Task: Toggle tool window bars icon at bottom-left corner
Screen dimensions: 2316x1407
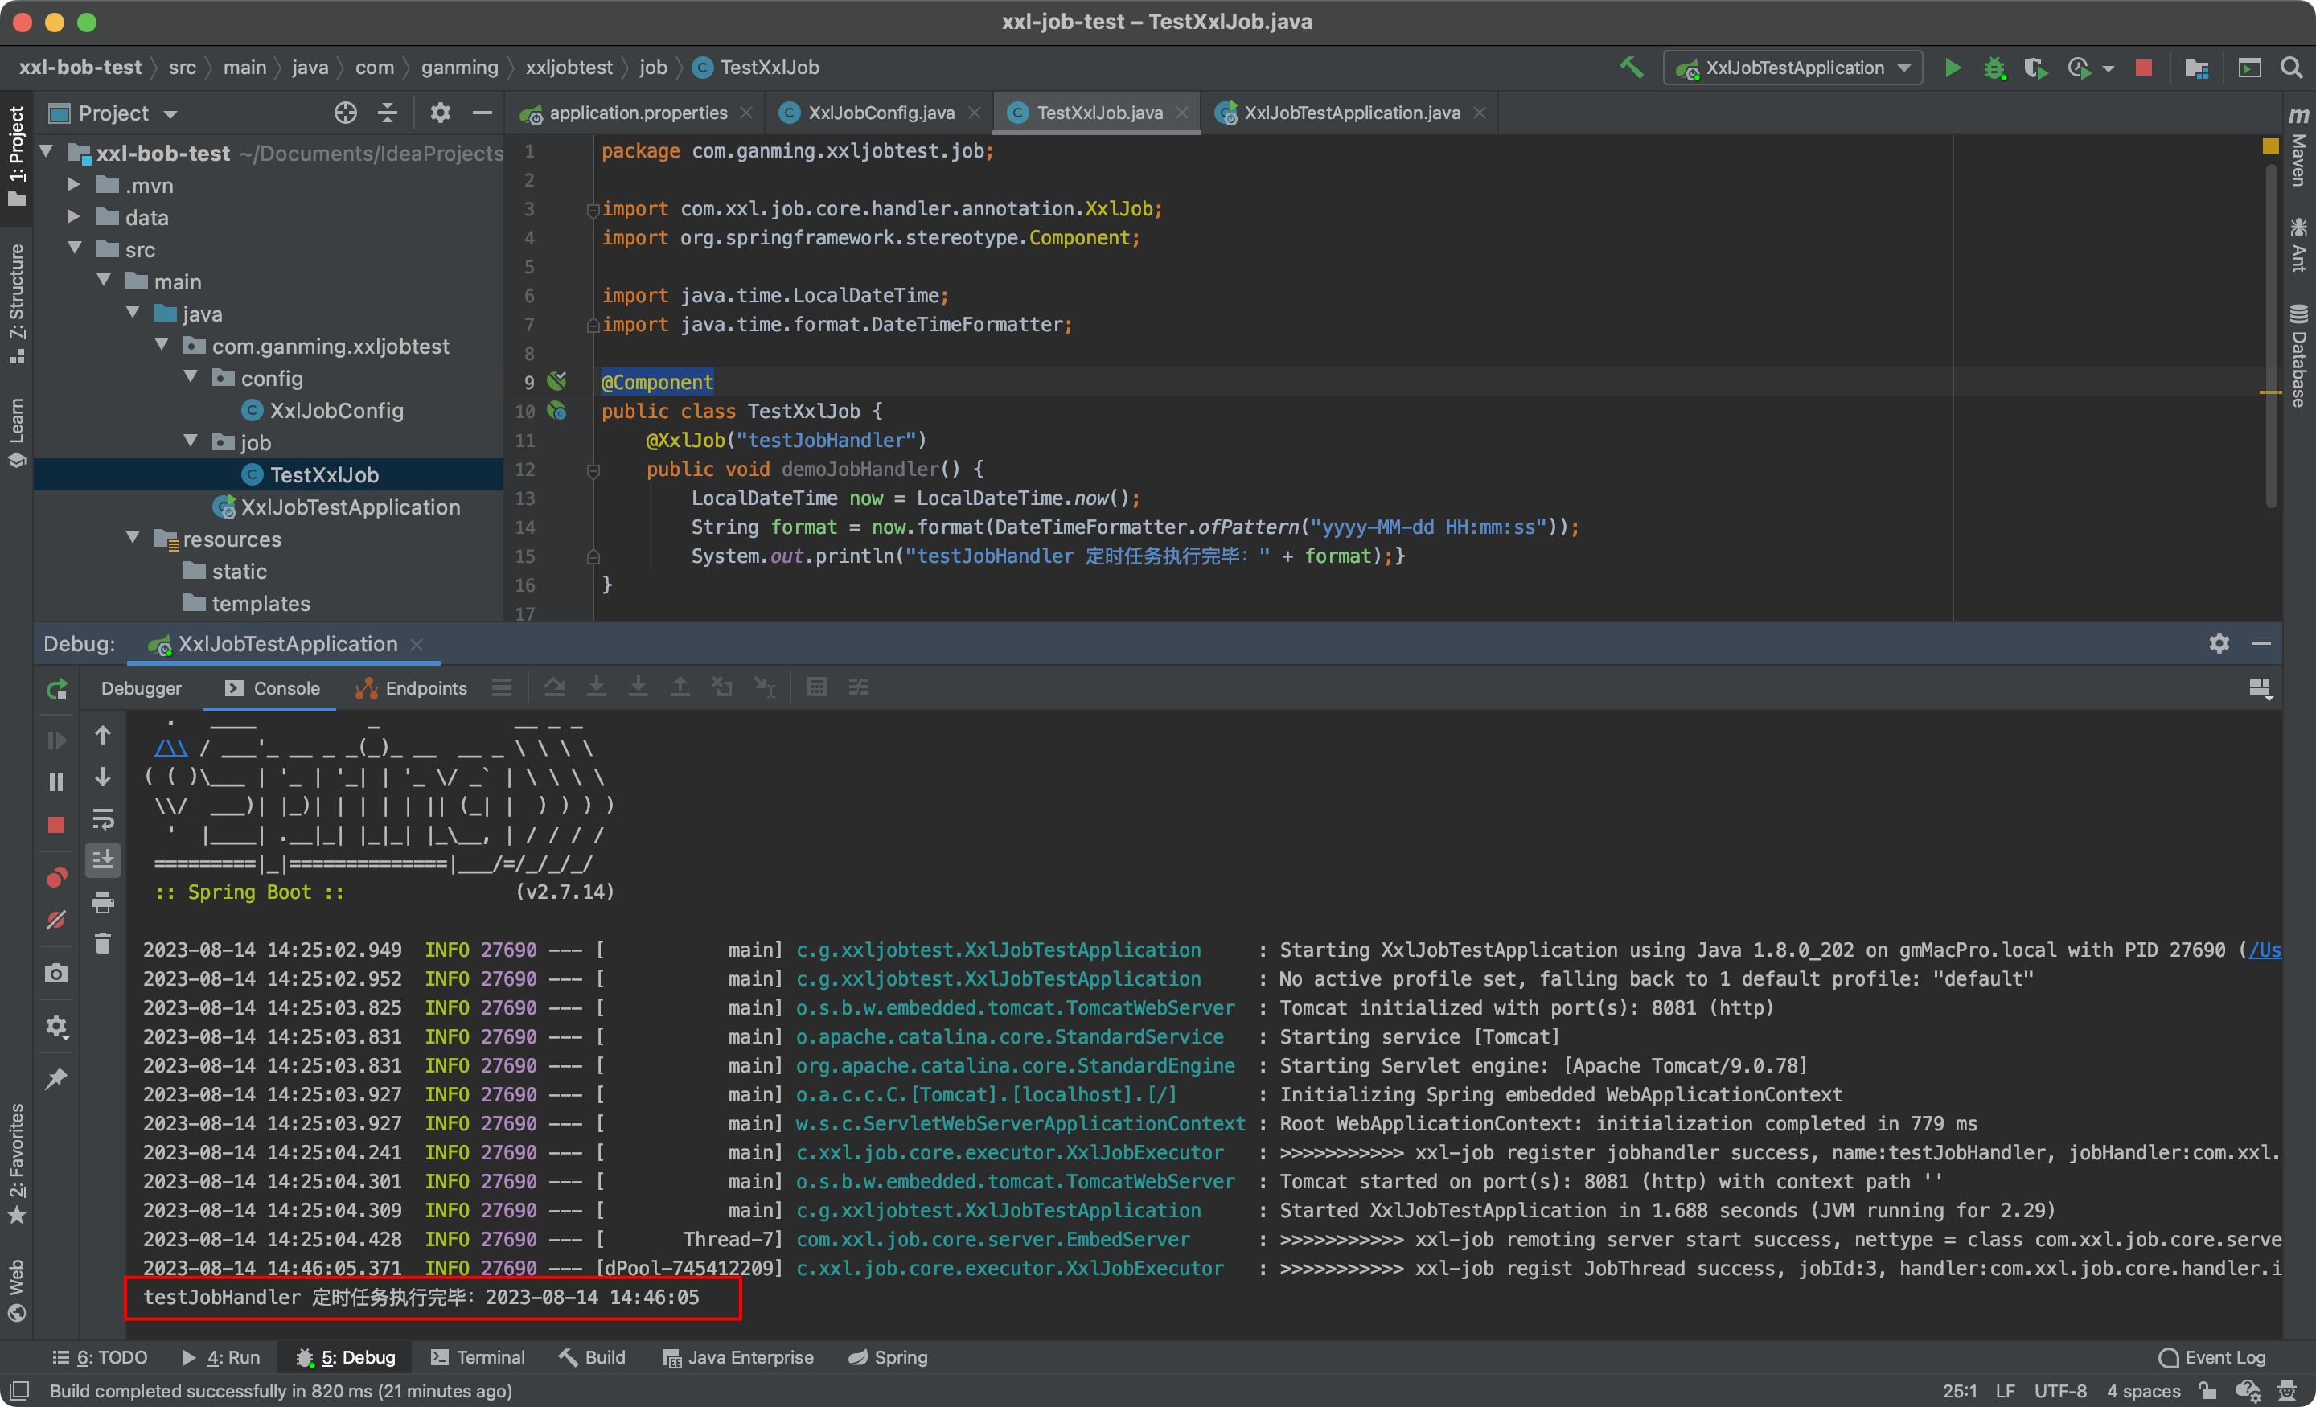Action: [x=18, y=1390]
